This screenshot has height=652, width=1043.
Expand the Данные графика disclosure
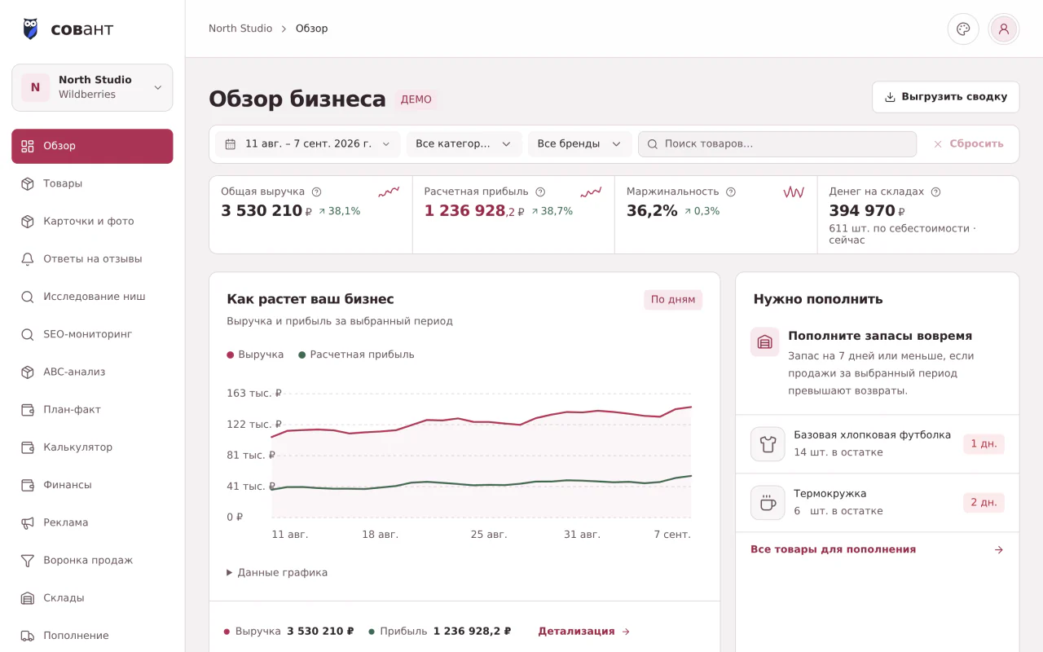[277, 572]
